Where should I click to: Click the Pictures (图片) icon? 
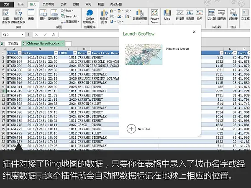[43, 14]
